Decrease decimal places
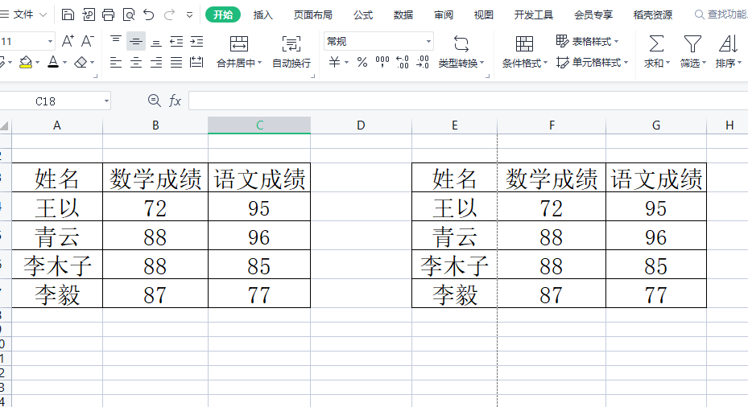 (x=423, y=62)
